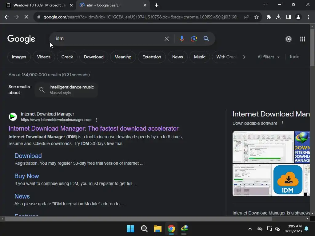Close the Windows 10 1809 tab
Screen dimensions: 315x236
pos(71,5)
